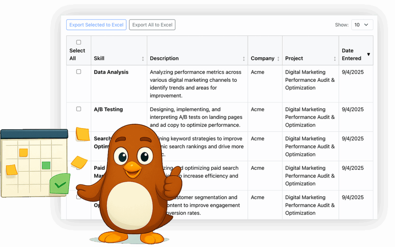This screenshot has height=247, width=395.
Task: Check the Data Analysis row checkbox
Action: point(79,71)
